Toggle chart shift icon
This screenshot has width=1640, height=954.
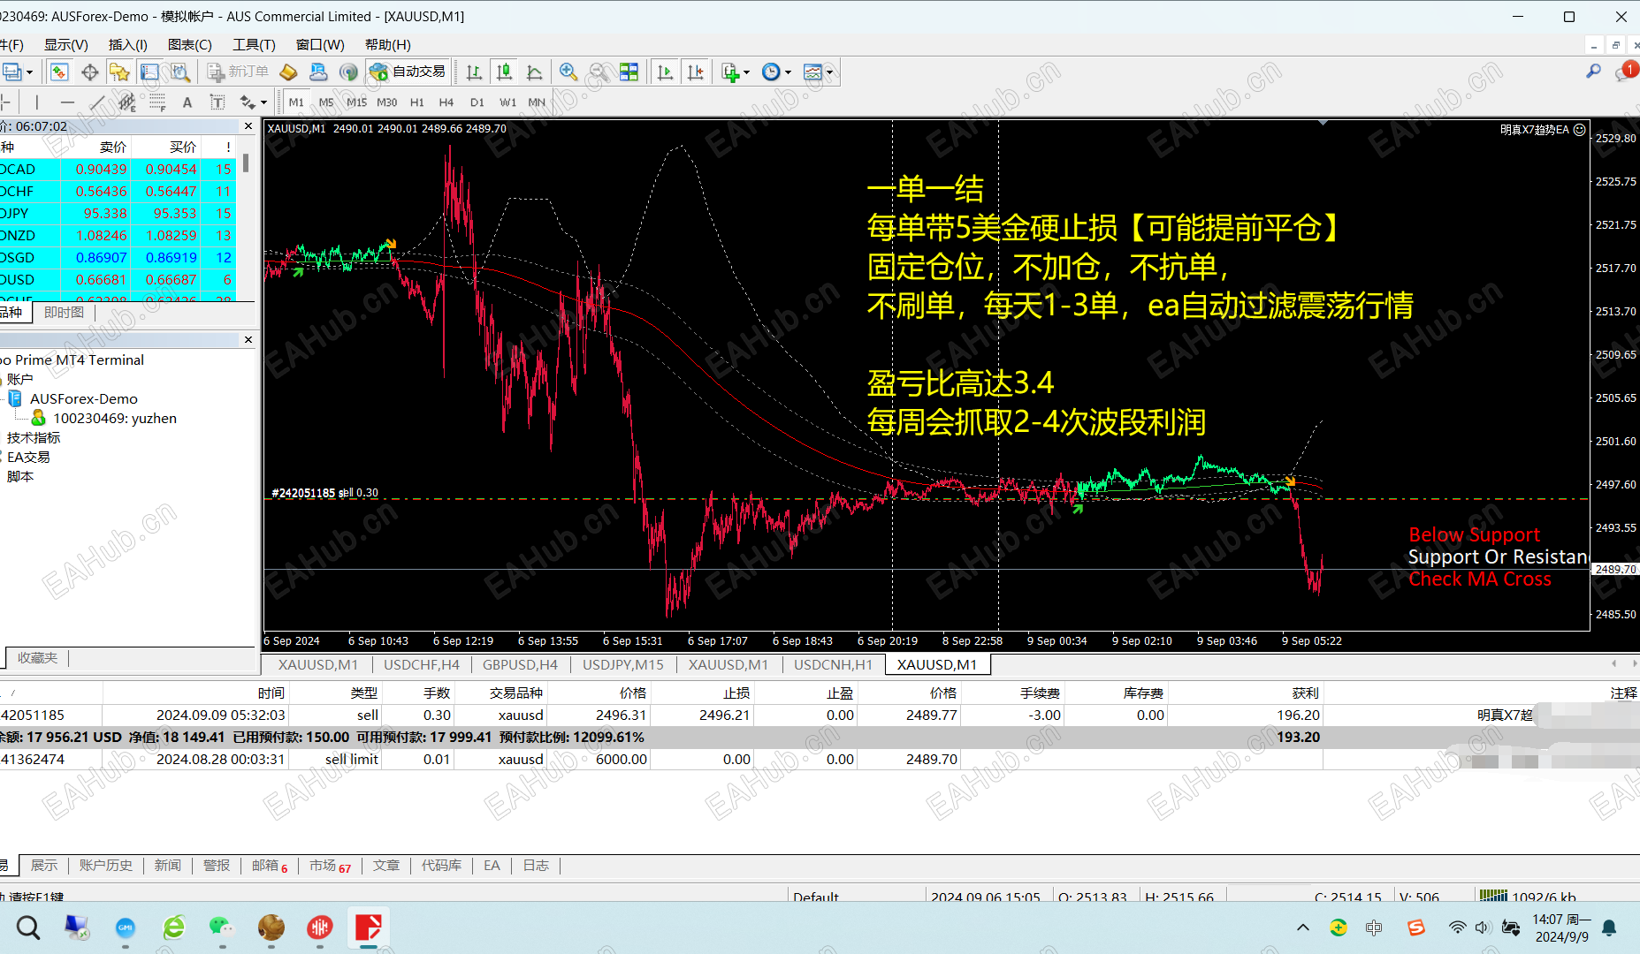tap(696, 72)
